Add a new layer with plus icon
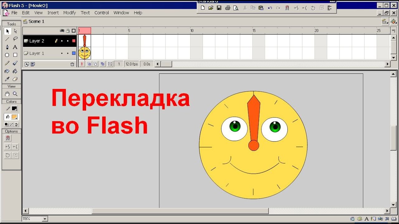This screenshot has height=224, width=399. [27, 64]
